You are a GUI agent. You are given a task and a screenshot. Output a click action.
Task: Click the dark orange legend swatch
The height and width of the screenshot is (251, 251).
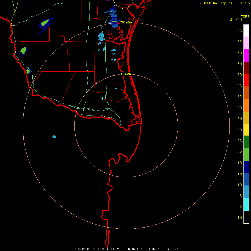coord(246,93)
